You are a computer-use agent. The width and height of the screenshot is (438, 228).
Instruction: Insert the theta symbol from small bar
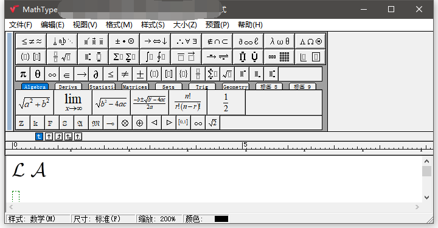click(x=38, y=74)
